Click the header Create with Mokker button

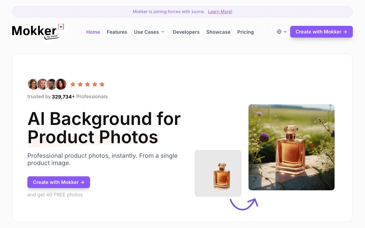pyautogui.click(x=321, y=32)
